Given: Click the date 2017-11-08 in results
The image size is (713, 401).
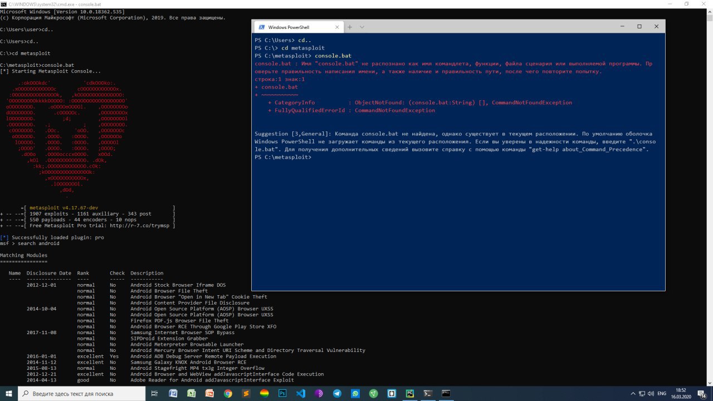Looking at the screenshot, I should pos(42,332).
